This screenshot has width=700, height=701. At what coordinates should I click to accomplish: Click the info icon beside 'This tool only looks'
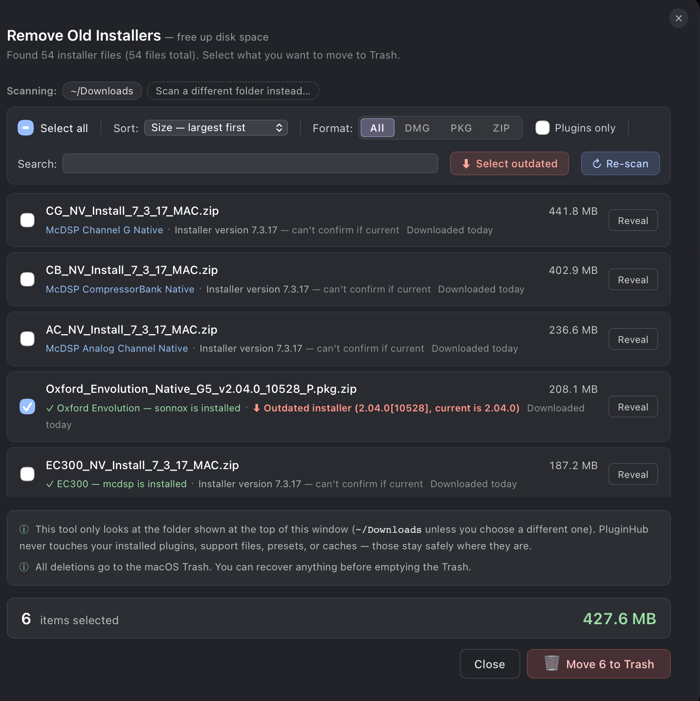click(24, 529)
